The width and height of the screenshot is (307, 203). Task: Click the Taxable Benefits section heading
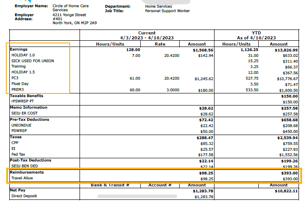(27, 96)
